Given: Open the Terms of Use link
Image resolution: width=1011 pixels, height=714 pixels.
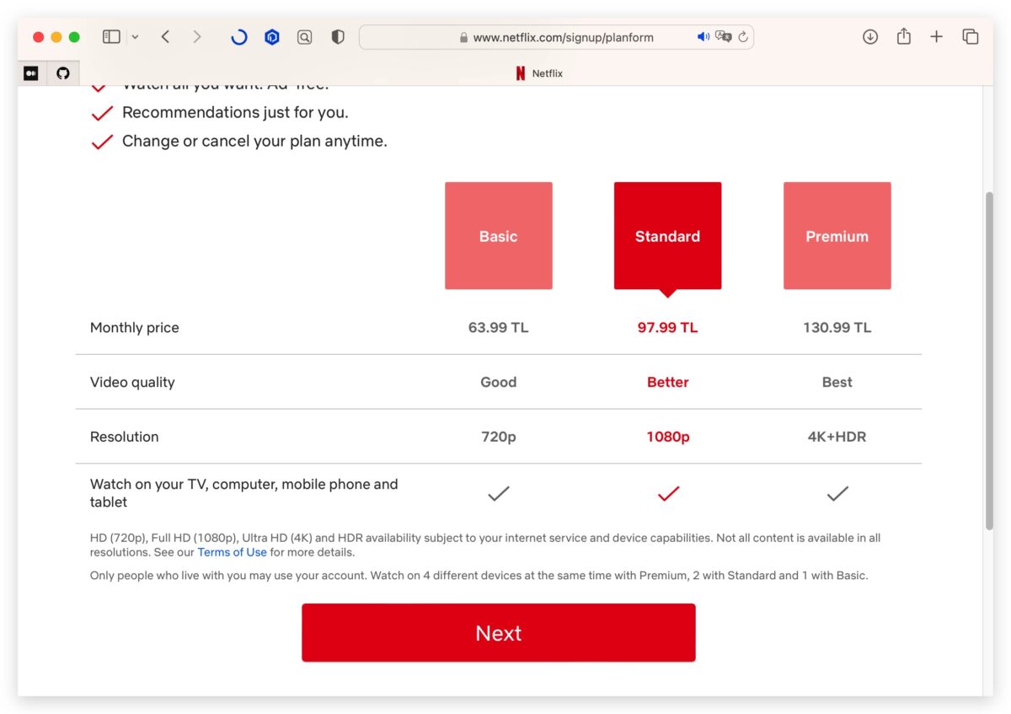Looking at the screenshot, I should pos(232,552).
